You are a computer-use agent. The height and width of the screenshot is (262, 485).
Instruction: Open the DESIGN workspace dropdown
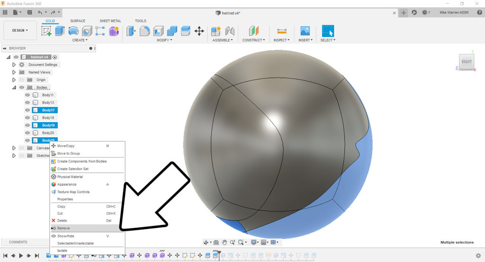click(20, 30)
